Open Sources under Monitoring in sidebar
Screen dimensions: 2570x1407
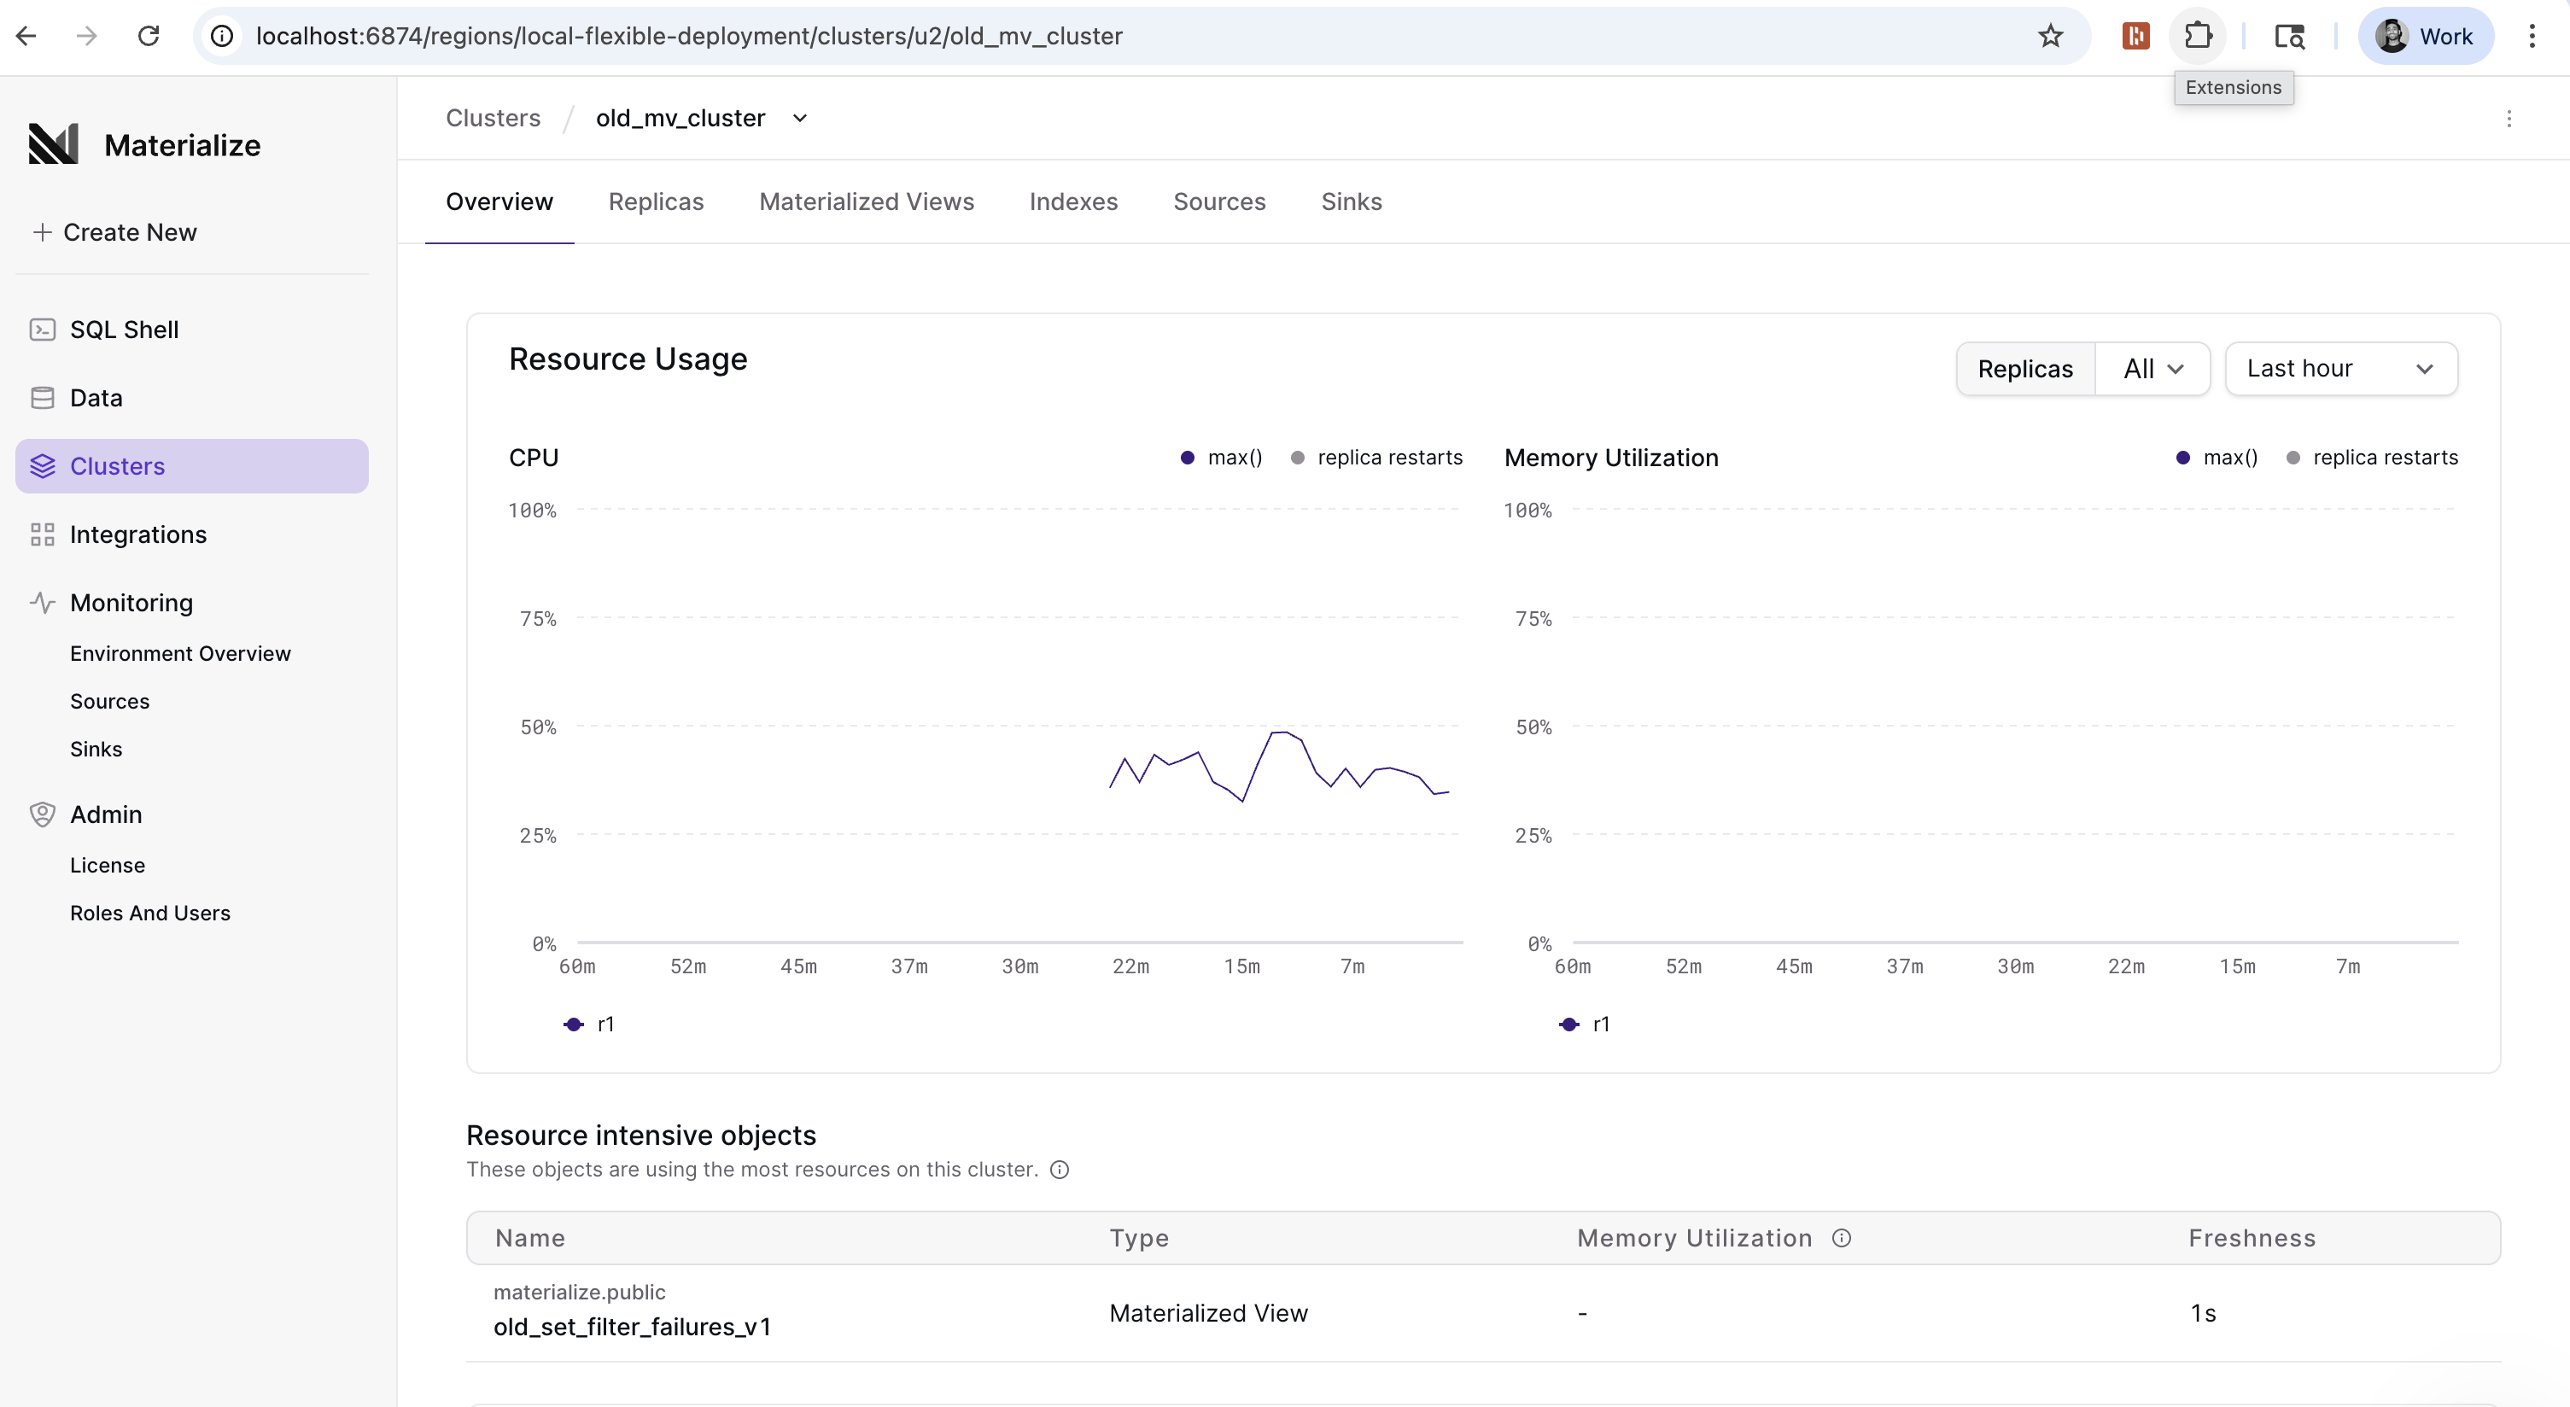coord(110,702)
